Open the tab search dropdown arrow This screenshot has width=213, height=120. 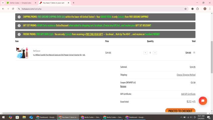pyautogui.click(x=3, y=3)
